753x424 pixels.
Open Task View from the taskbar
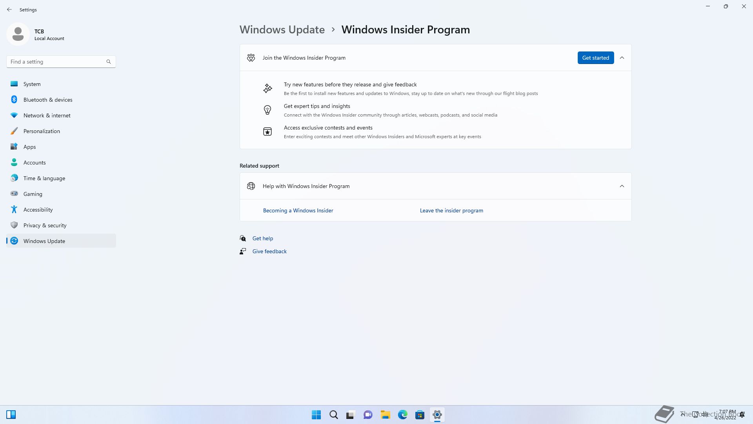click(x=351, y=415)
